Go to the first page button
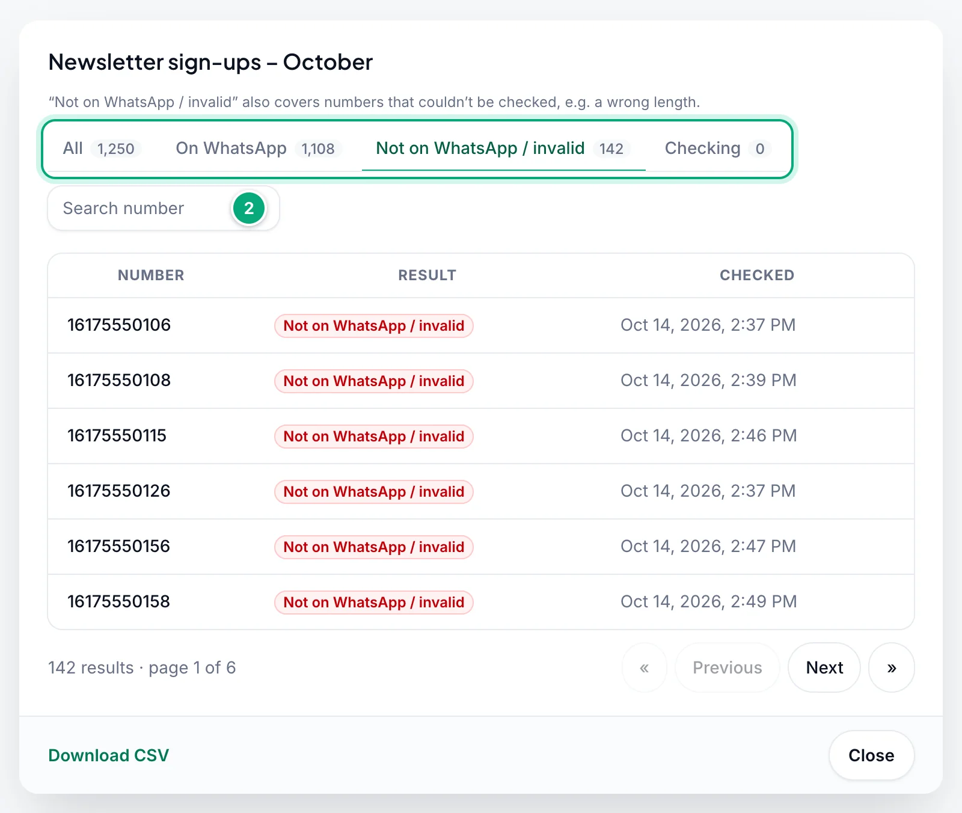 click(645, 667)
